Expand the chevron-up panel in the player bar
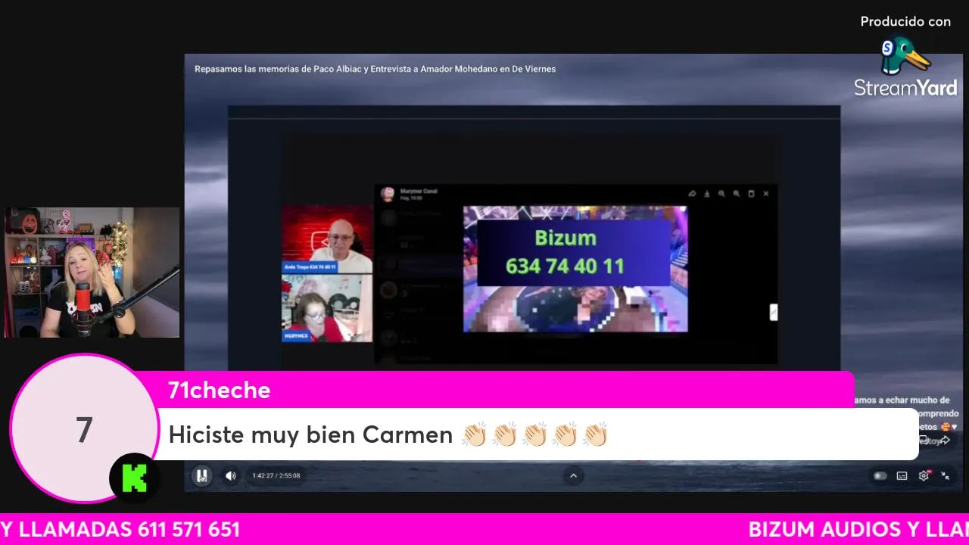 click(x=573, y=475)
